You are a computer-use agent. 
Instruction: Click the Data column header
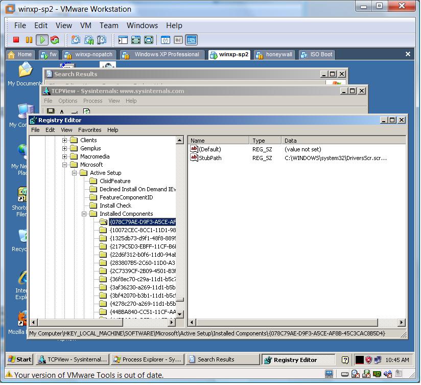[x=344, y=141]
